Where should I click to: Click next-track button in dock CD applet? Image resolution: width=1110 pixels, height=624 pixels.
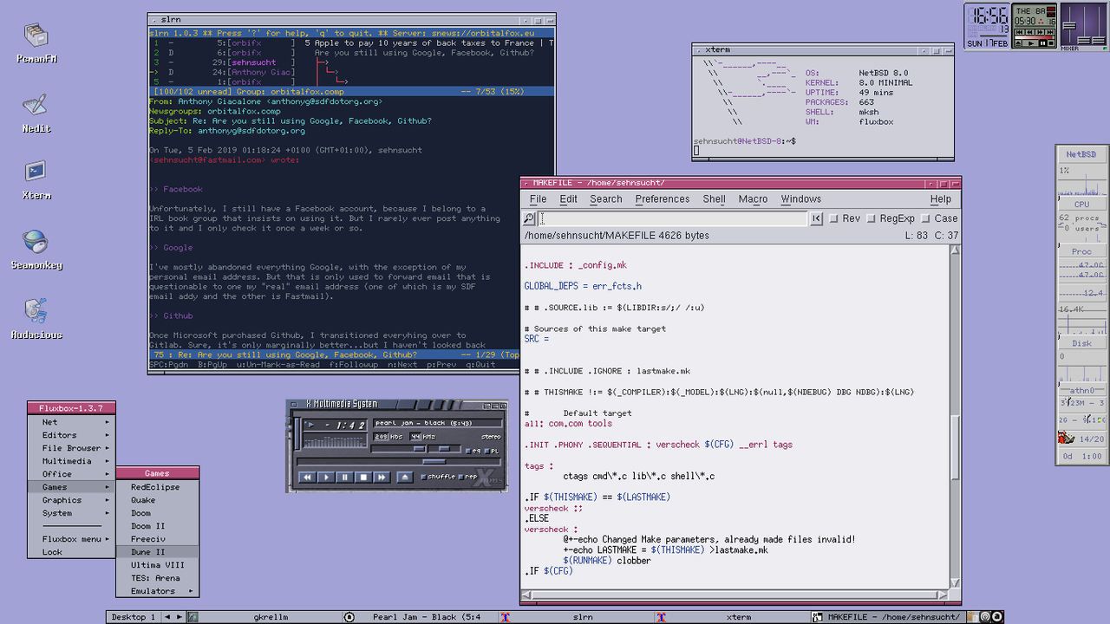[x=1051, y=32]
